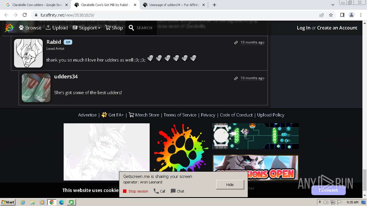Open a new browser tab
Viewport: 367px width, 206px height.
coord(214,5)
